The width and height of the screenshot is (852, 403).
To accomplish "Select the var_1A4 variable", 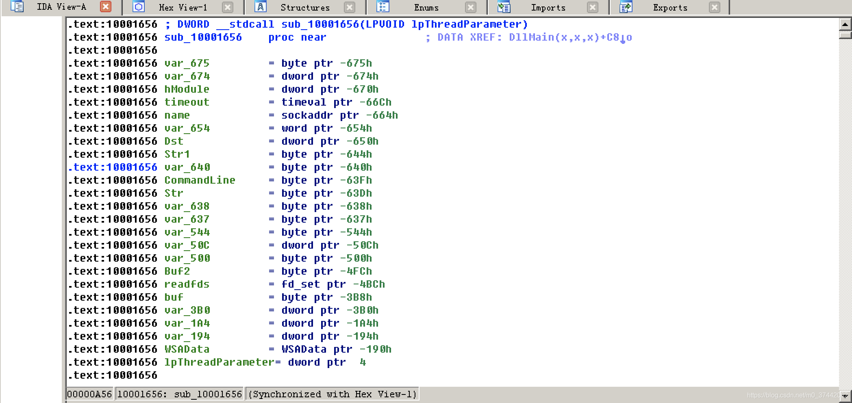I will (x=187, y=323).
